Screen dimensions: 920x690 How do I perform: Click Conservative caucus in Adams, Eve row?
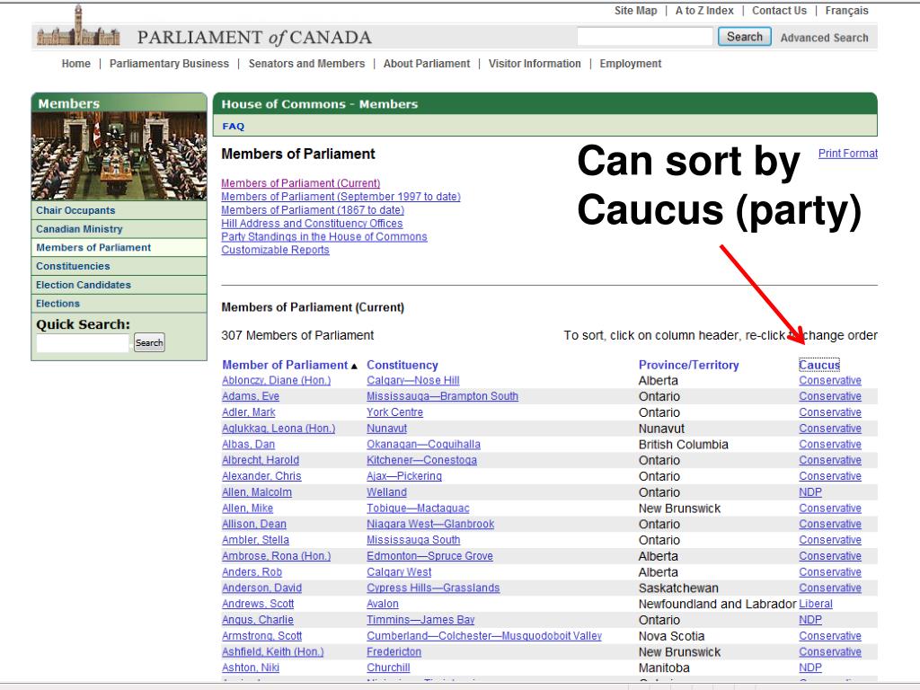830,396
